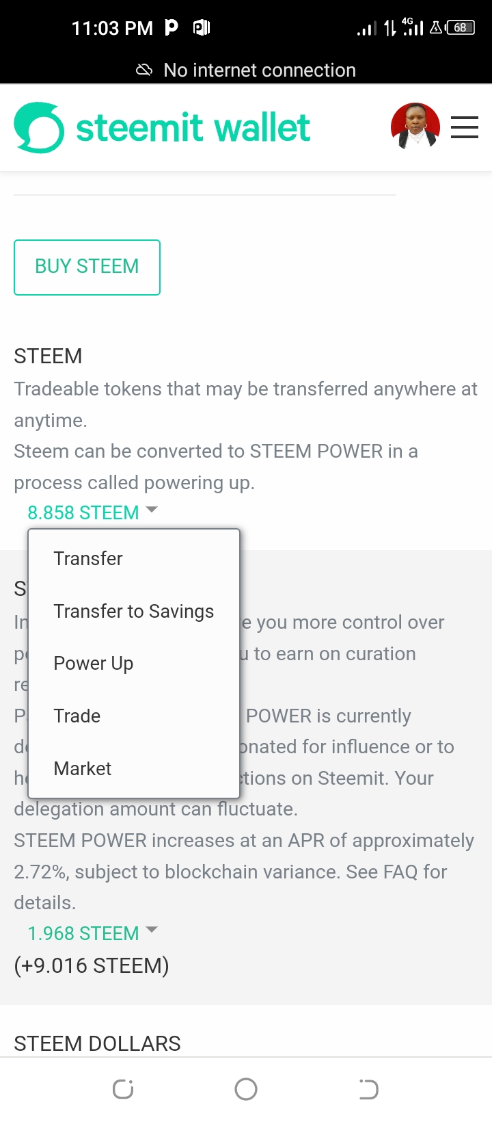492x1122 pixels.
Task: Select Transfer from the dropdown menu
Action: (x=88, y=558)
